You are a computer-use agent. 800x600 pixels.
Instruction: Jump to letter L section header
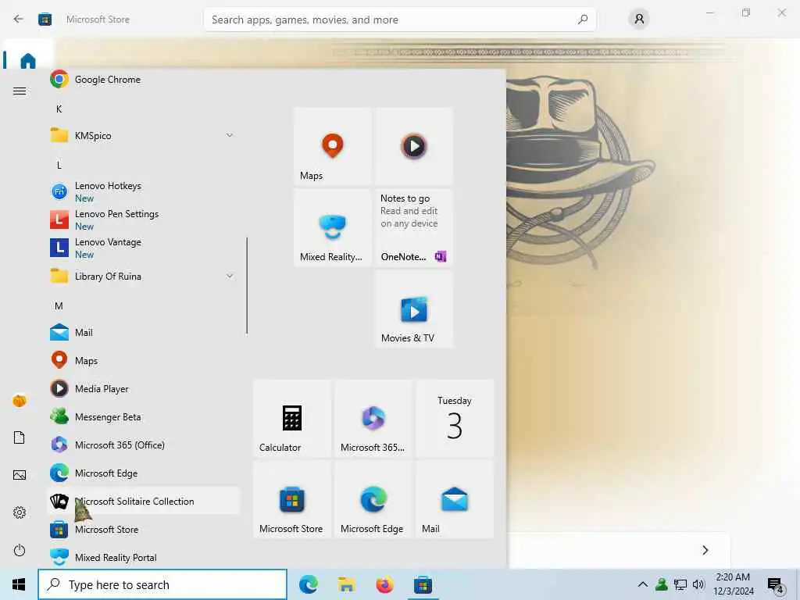point(59,166)
